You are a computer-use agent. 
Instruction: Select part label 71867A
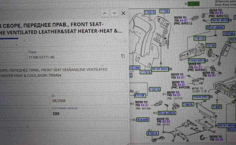[188, 104]
